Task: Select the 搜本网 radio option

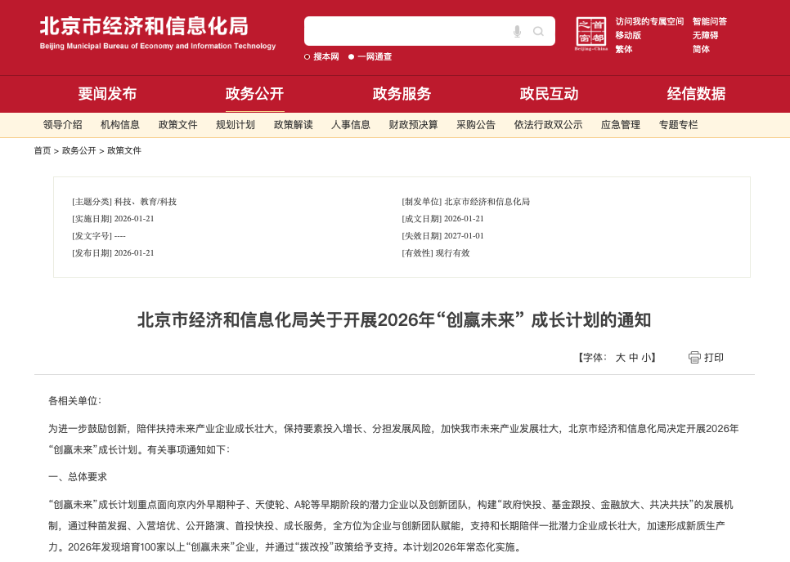Action: [x=307, y=56]
